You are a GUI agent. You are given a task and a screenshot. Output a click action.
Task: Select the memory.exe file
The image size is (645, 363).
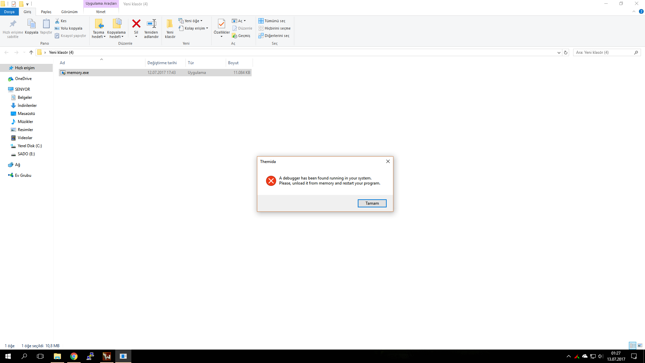coord(155,73)
